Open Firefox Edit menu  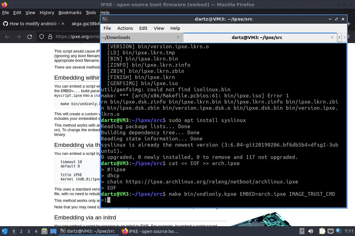tap(17, 13)
